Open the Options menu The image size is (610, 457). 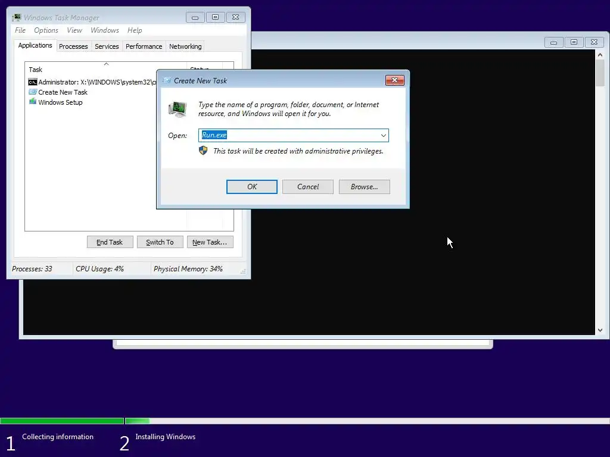46,30
